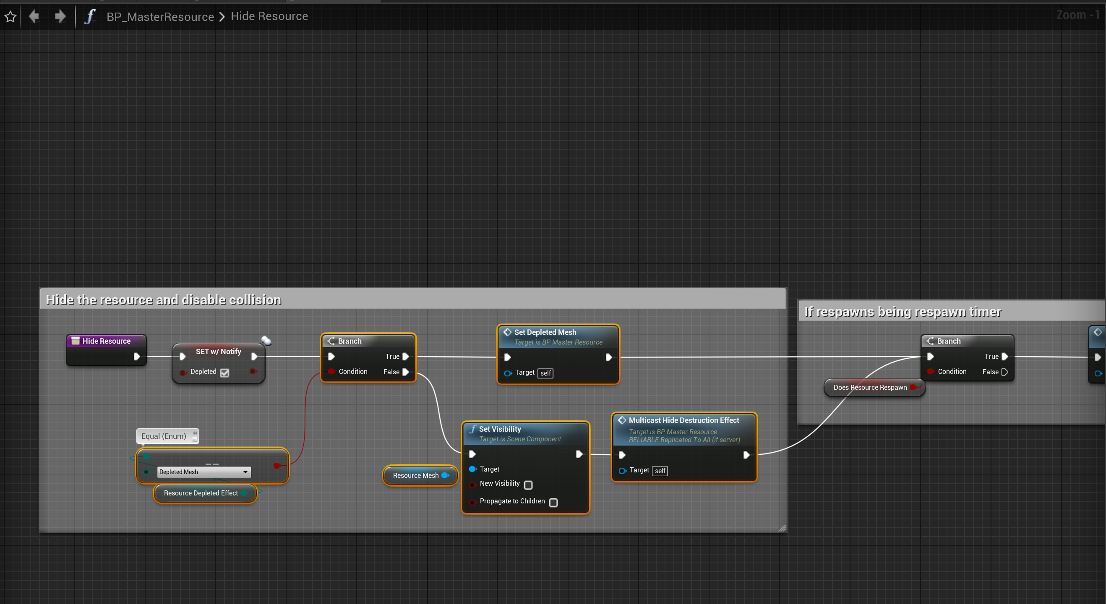
Task: Click Hide Resource breadcrumb label
Action: (x=269, y=16)
